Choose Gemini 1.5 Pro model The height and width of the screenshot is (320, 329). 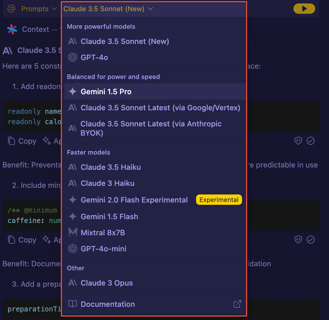tap(155, 92)
